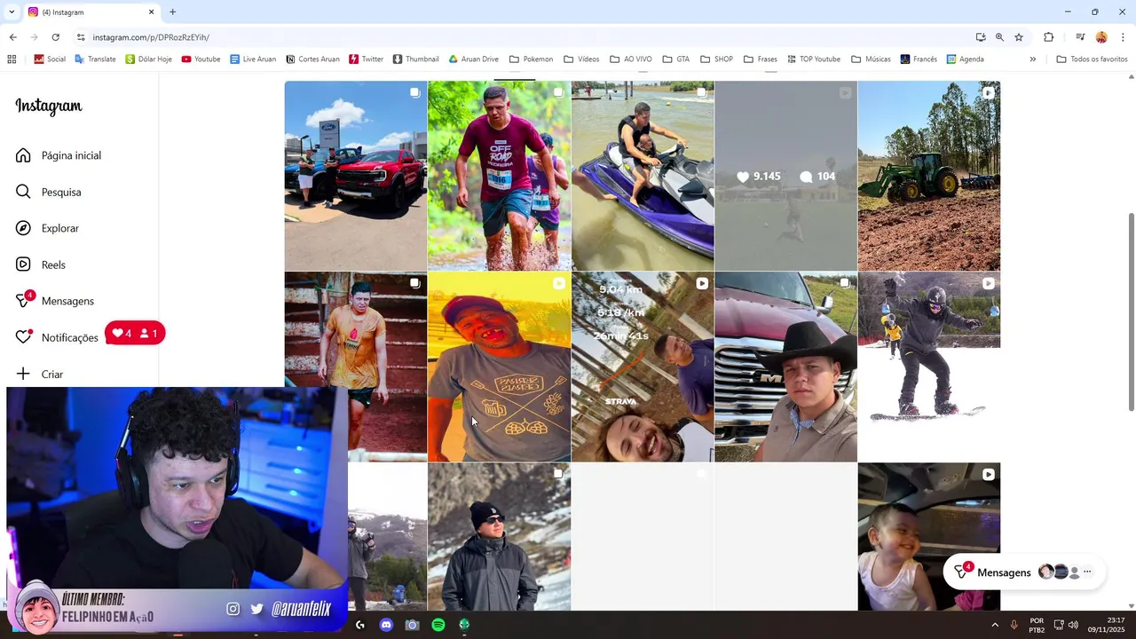1136x639 pixels.
Task: Open the Reels icon in the sidebar
Action: 24,264
